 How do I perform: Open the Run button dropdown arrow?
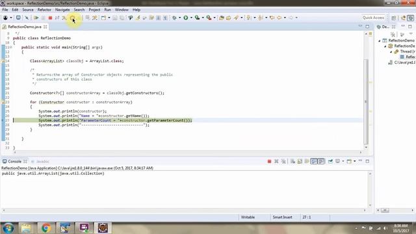(191, 18)
